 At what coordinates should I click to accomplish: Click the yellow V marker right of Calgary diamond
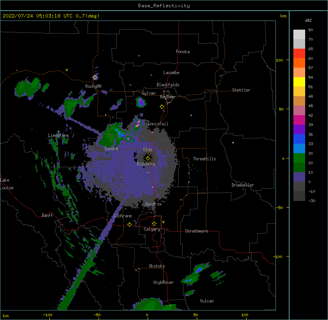(163, 222)
